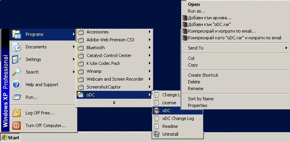
Task: Open the Readme text entry
Action: pyautogui.click(x=170, y=126)
